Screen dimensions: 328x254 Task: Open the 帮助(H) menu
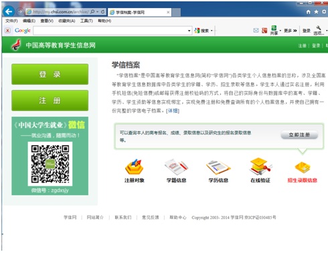pyautogui.click(x=104, y=21)
